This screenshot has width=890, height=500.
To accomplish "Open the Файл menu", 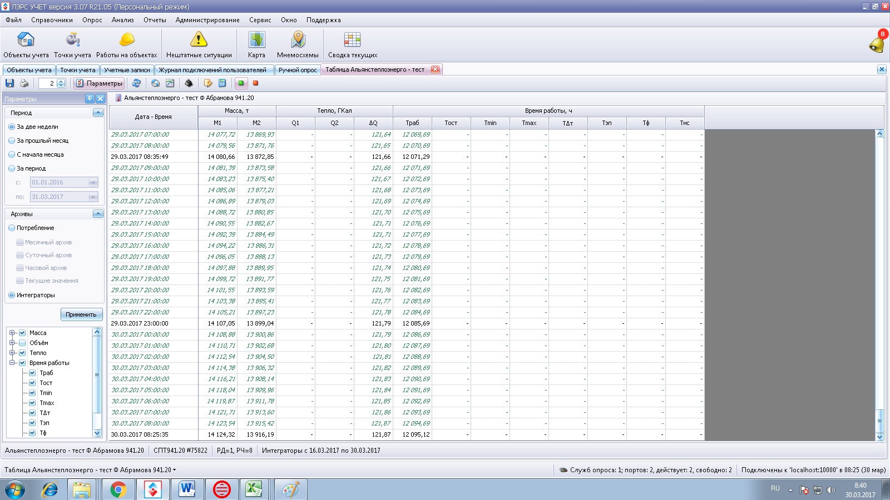I will [x=14, y=20].
